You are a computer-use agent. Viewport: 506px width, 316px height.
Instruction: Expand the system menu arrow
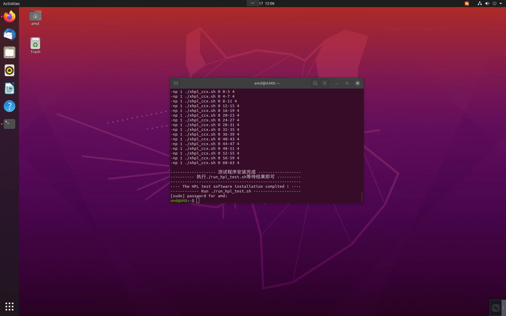pyautogui.click(x=501, y=3)
